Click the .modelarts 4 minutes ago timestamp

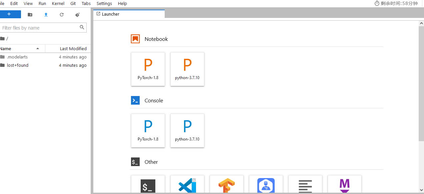(73, 57)
